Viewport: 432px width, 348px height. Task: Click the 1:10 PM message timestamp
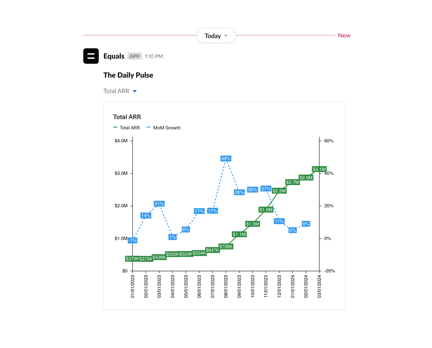[154, 56]
